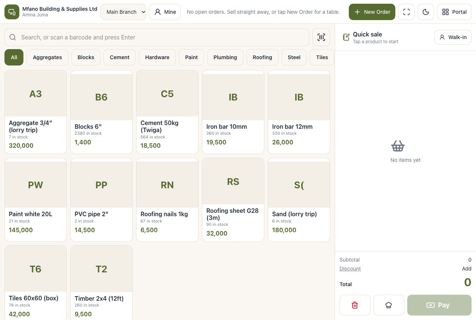Add Blocks 6" product card
This screenshot has height=320, width=476.
102,112
